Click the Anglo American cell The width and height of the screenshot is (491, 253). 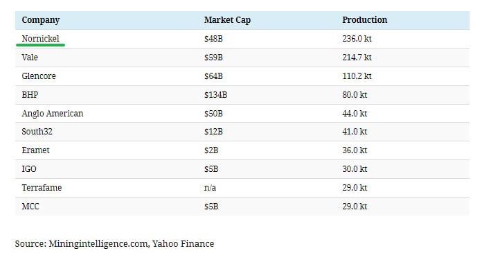pyautogui.click(x=53, y=114)
